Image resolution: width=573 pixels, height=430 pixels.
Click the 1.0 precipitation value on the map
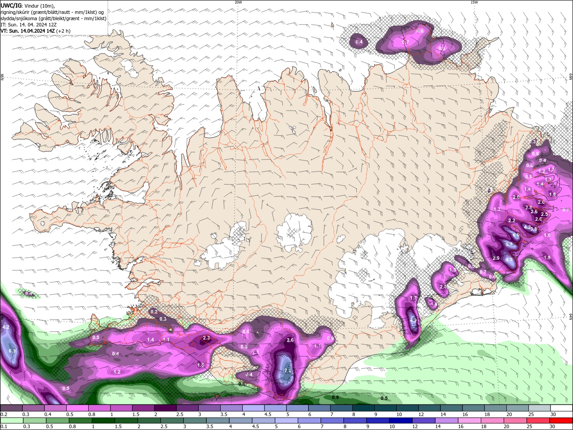(x=547, y=235)
